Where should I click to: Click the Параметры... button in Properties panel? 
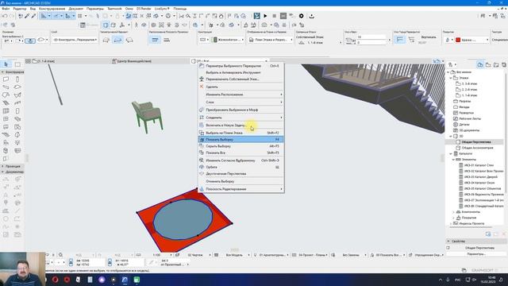(x=476, y=254)
